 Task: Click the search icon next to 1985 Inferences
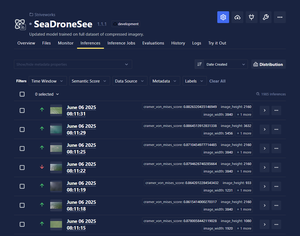pos(258,94)
